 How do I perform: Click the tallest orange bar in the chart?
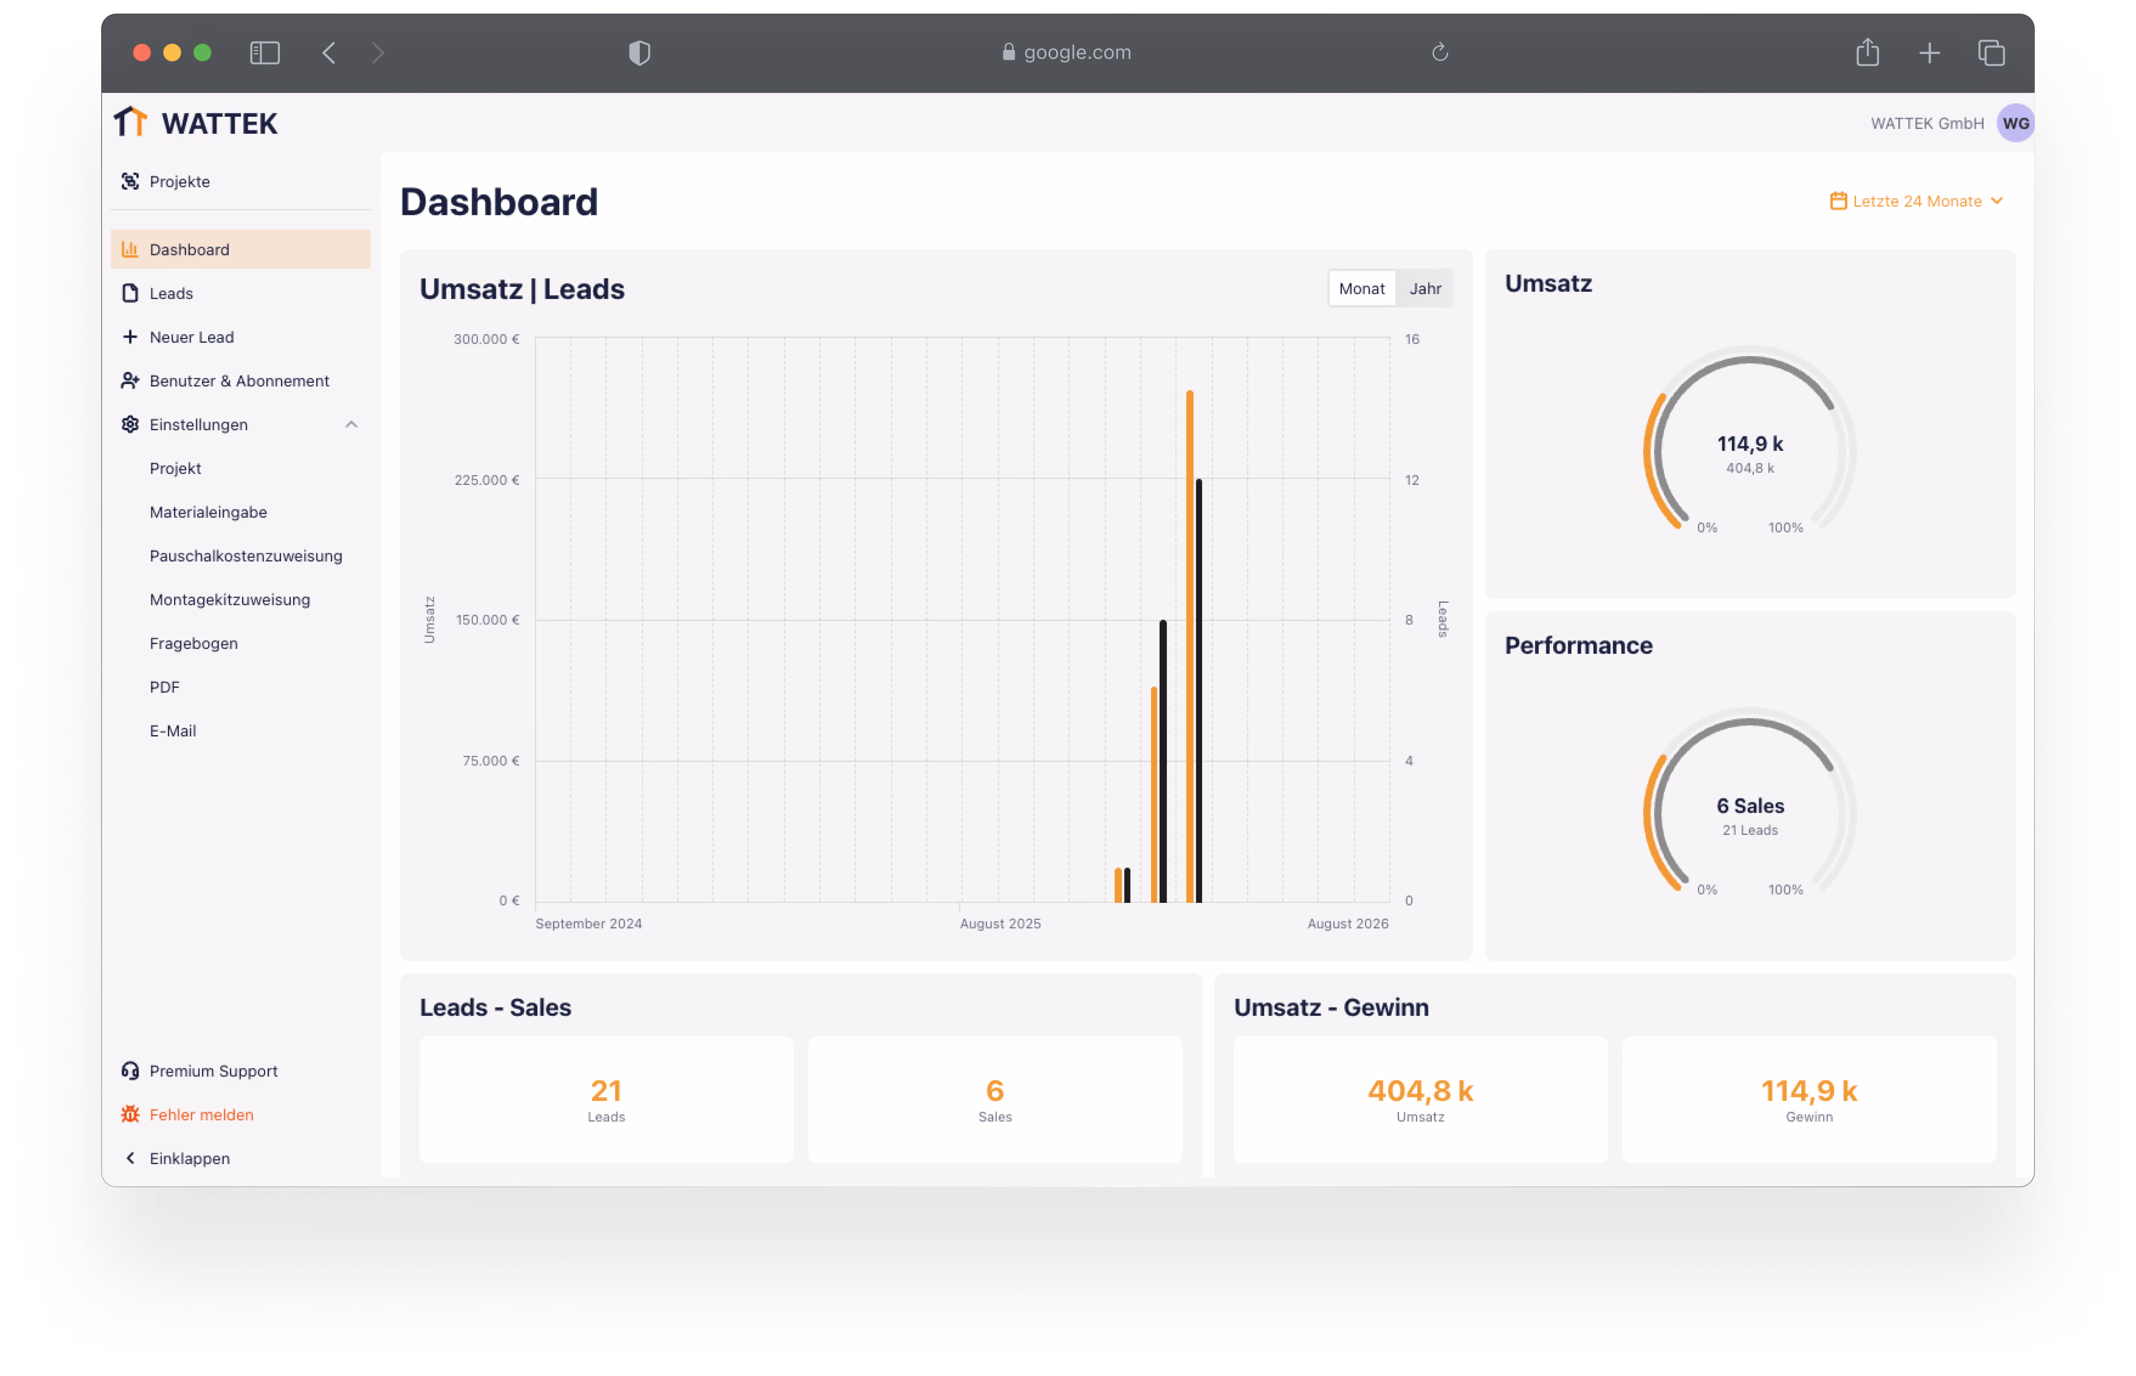coord(1190,647)
